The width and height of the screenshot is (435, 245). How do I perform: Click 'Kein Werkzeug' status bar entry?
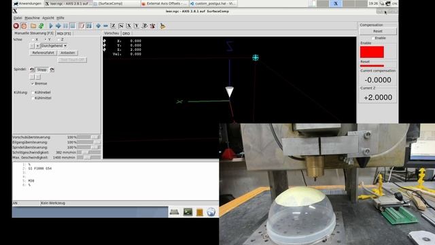tap(53, 203)
